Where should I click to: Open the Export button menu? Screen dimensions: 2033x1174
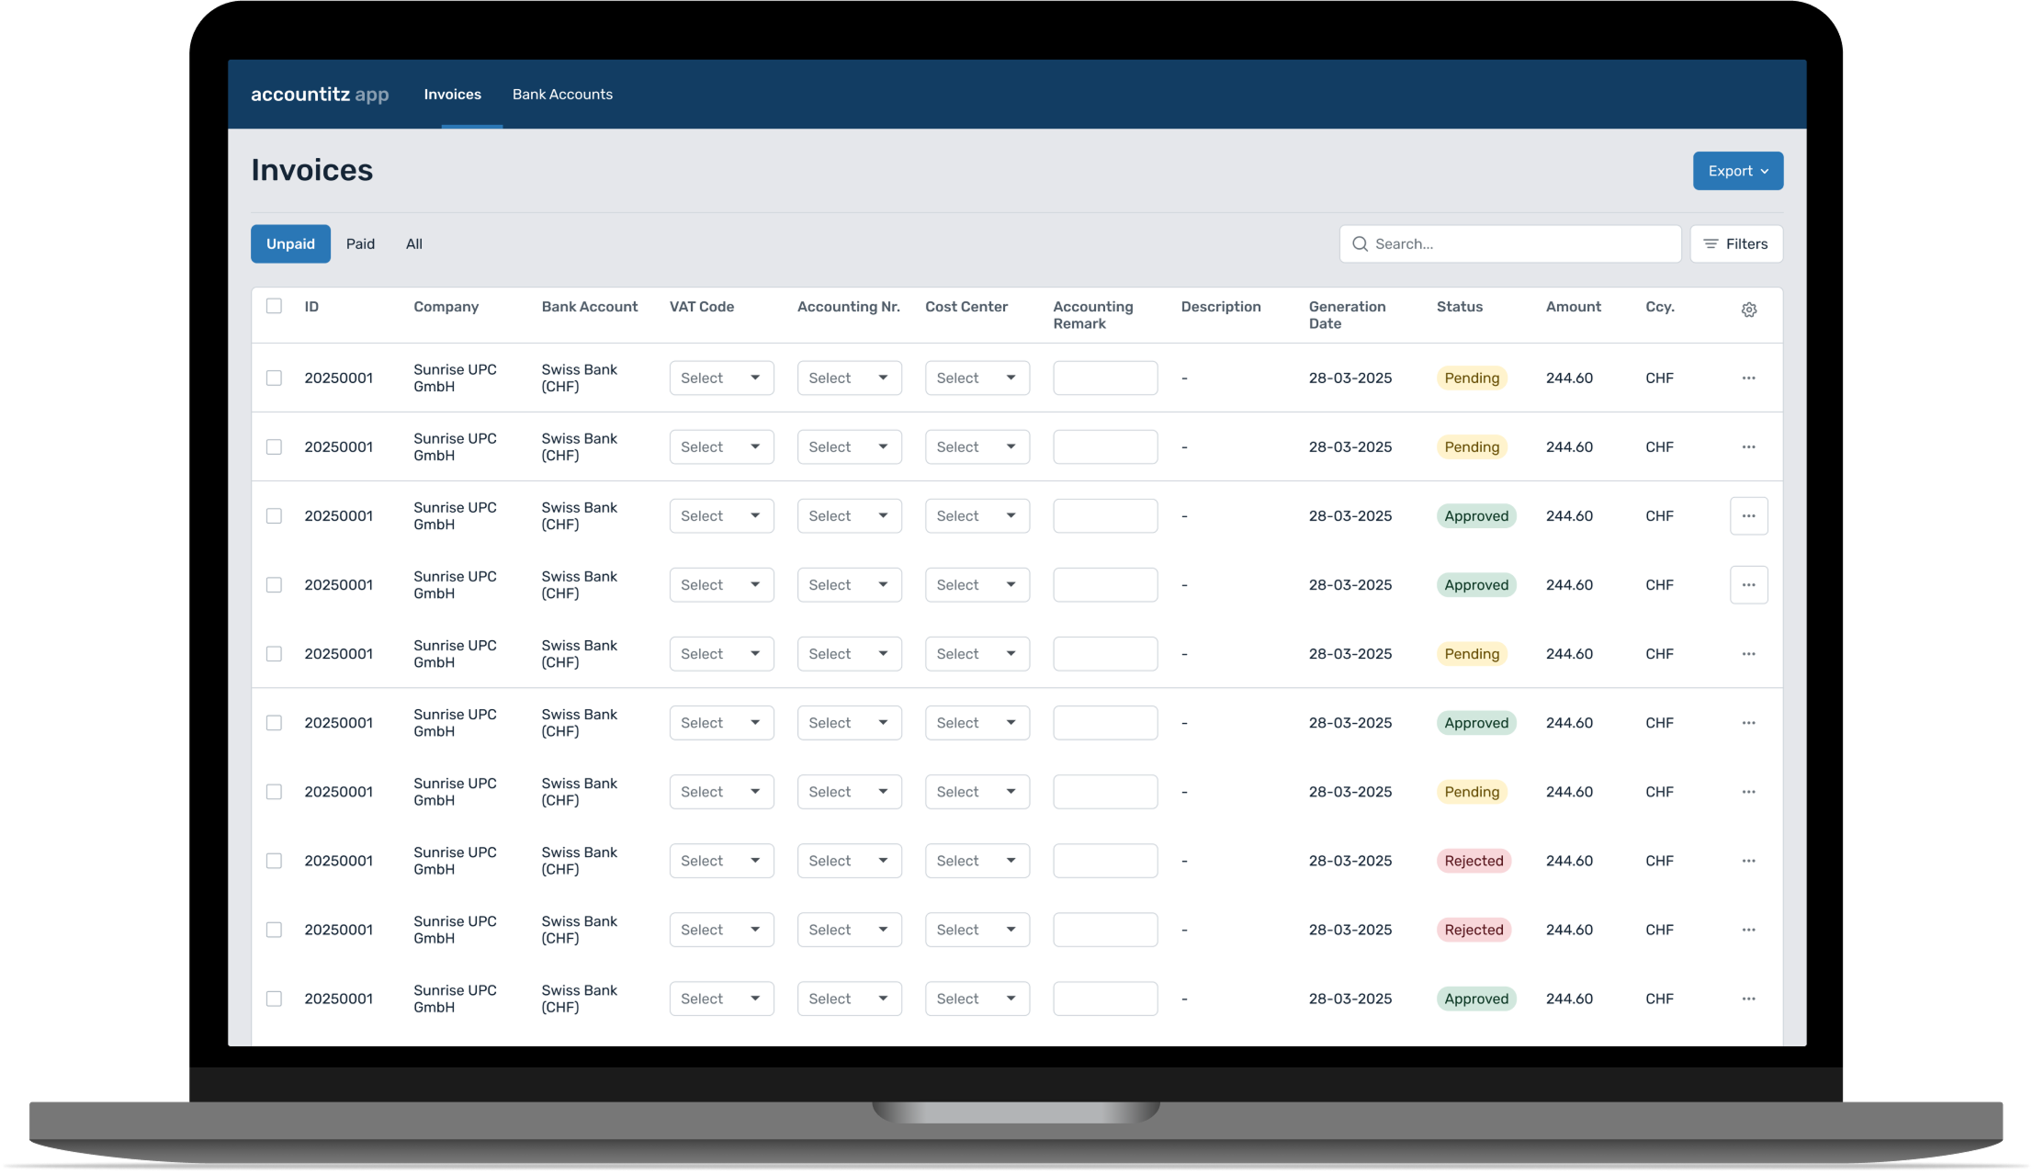click(1737, 171)
